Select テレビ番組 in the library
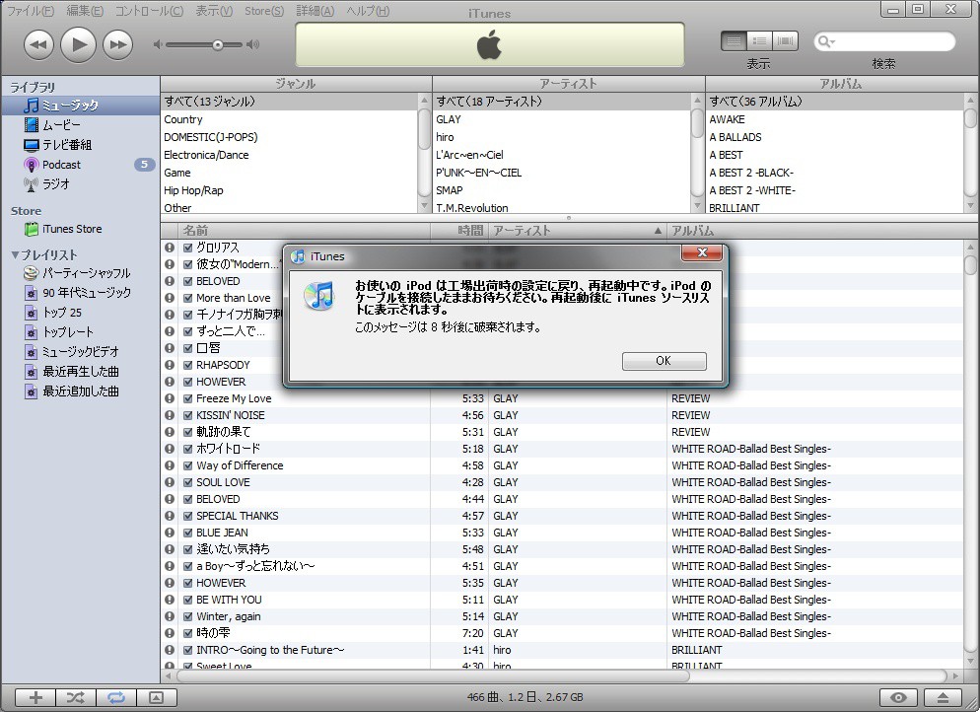This screenshot has height=712, width=980. (x=81, y=145)
